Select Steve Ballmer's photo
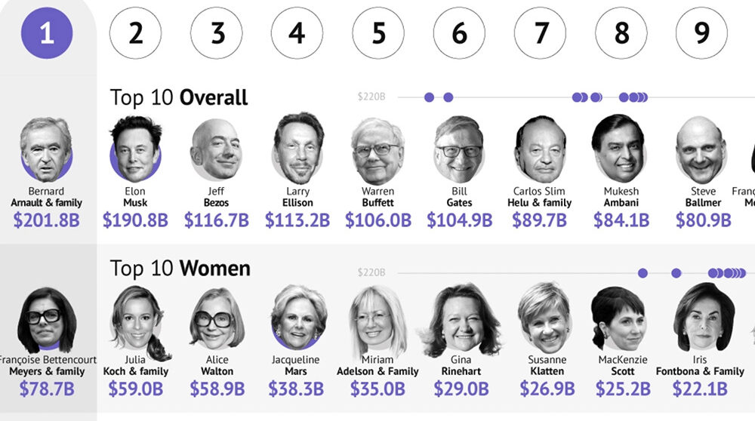This screenshot has width=755, height=421. [x=701, y=149]
